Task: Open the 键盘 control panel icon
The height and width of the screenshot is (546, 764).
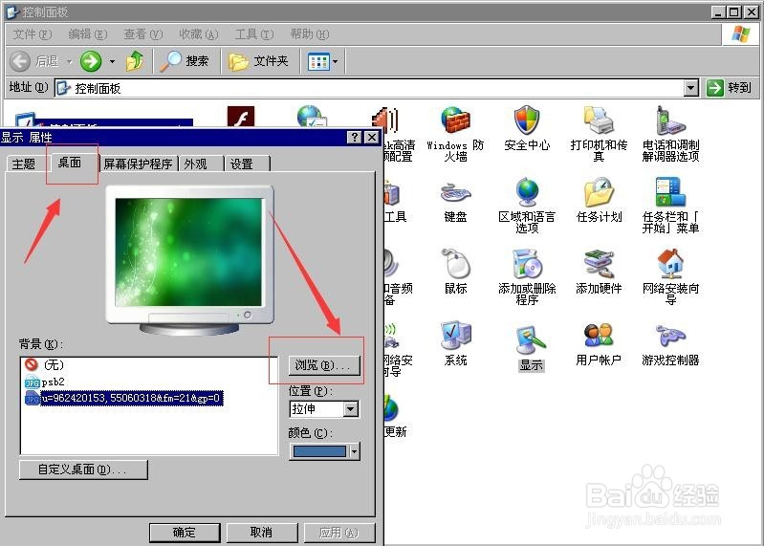Action: (455, 192)
